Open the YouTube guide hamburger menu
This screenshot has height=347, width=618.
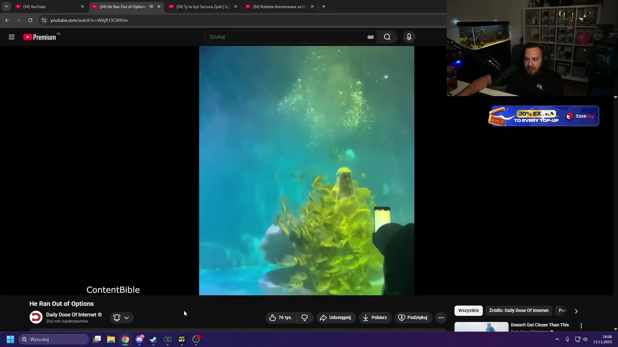tap(12, 37)
